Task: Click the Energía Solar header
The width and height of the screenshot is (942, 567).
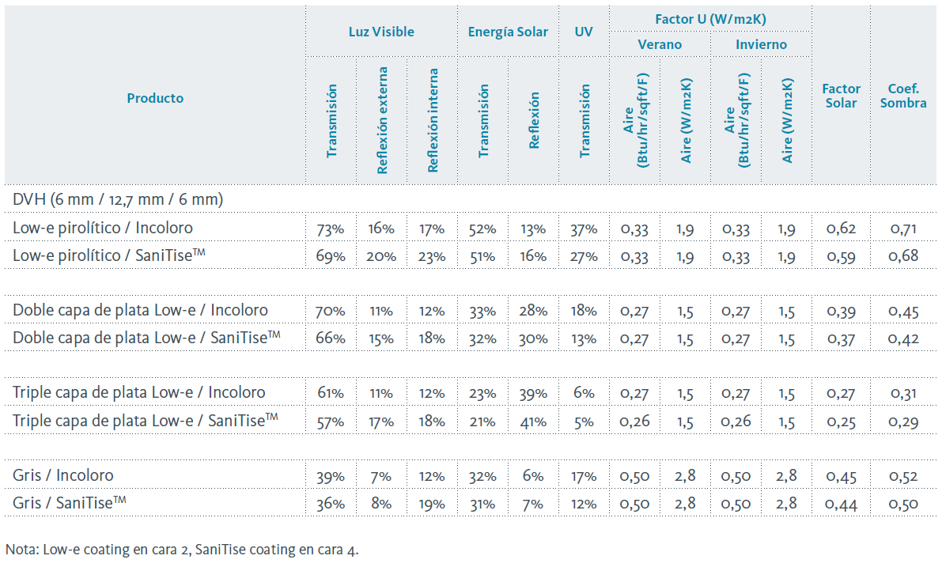Action: tap(508, 32)
